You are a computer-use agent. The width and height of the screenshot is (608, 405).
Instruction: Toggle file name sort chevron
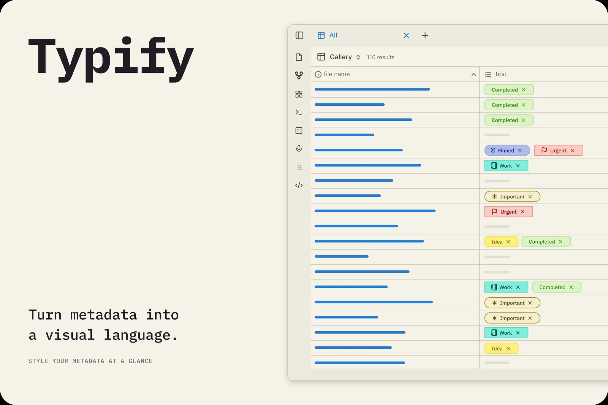coord(474,74)
